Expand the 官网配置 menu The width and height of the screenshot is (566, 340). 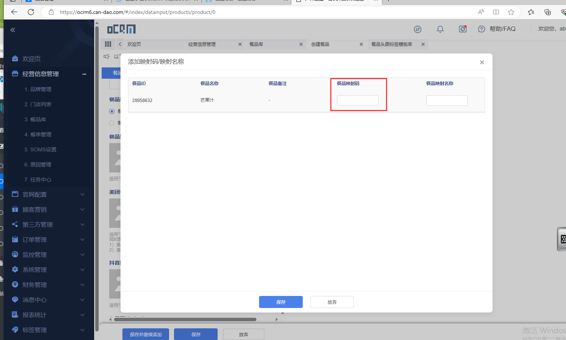click(82, 195)
